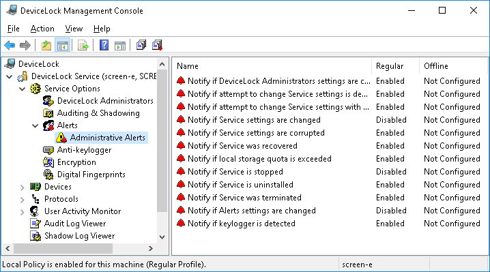Open the Shadow Log Viewer node

[x=79, y=236]
